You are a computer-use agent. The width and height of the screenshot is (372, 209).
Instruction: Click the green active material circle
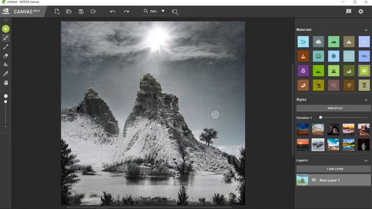[6, 29]
